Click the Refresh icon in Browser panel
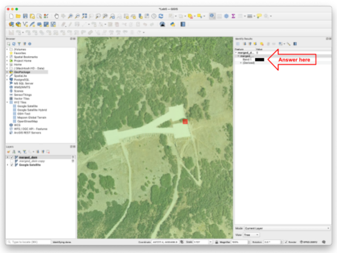Viewport: 337px width, 253px height. [x=14, y=44]
